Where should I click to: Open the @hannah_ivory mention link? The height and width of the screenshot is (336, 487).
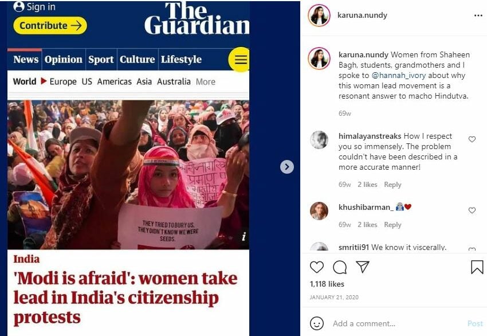[x=399, y=76]
